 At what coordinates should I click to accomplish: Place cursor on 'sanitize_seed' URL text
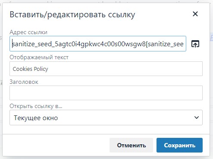31,44
